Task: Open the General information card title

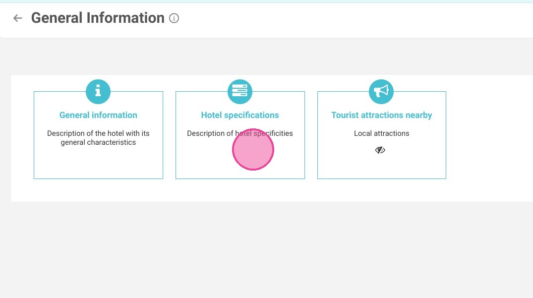Action: [x=98, y=115]
